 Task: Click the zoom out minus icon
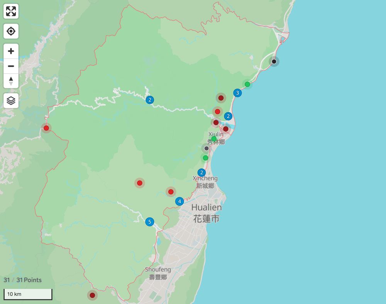click(x=11, y=66)
